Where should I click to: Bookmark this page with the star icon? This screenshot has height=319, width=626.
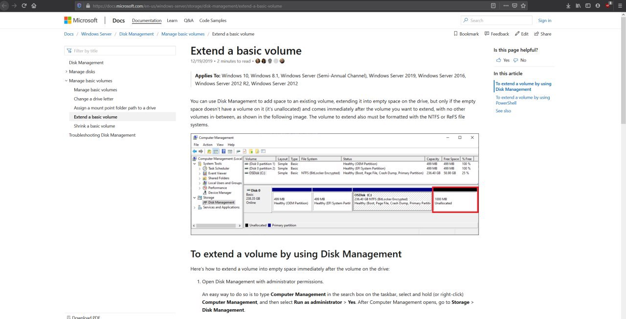pos(523,6)
